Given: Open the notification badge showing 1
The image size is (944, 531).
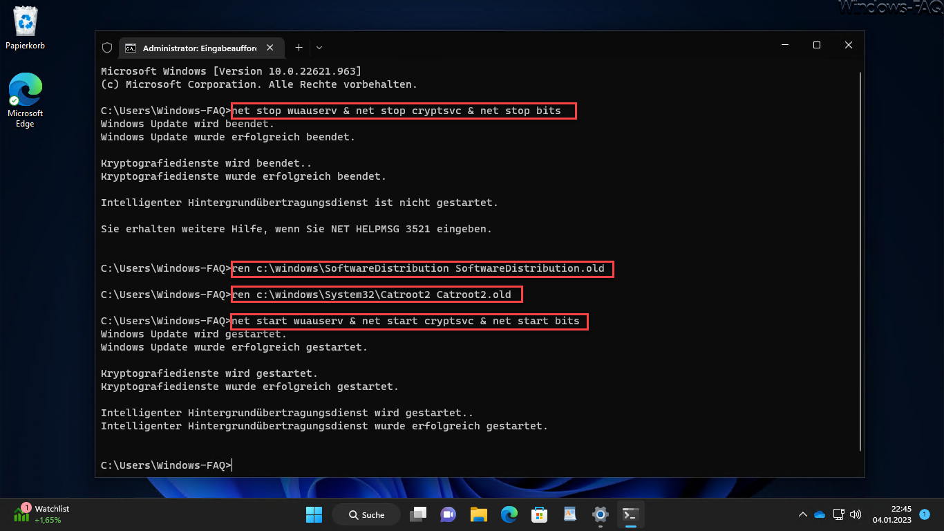Looking at the screenshot, I should 925,514.
